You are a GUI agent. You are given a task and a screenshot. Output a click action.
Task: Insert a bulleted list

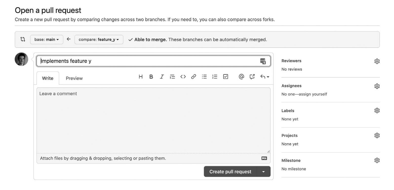(x=204, y=77)
